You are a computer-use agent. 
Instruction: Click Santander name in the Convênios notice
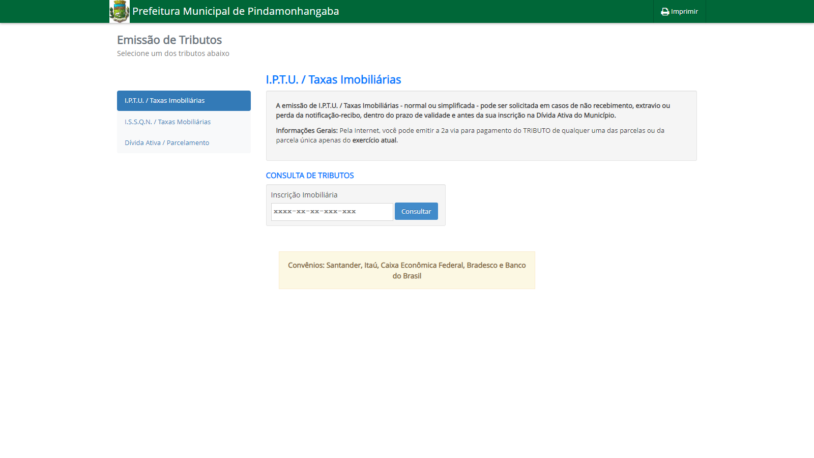click(343, 265)
